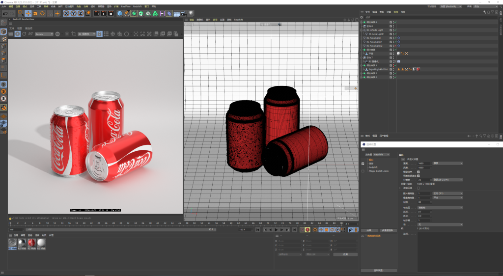Open the resolution unit dropdown beside 72
Image resolution: width=503 pixels, height=276 pixels.
pyautogui.click(x=448, y=180)
